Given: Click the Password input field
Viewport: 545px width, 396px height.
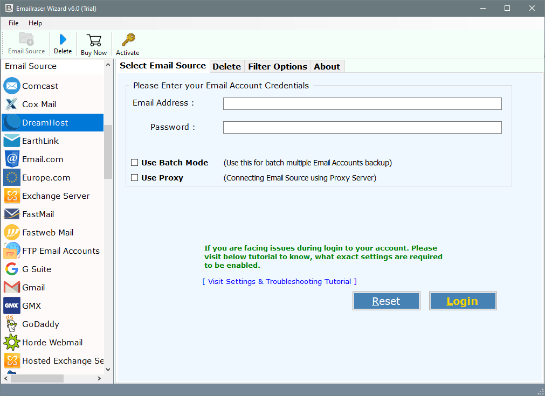Looking at the screenshot, I should click(x=362, y=127).
